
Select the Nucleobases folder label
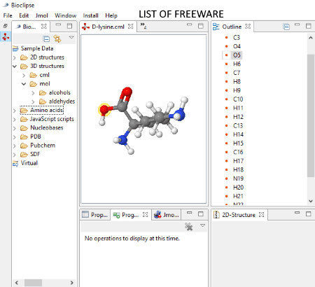[x=47, y=128]
